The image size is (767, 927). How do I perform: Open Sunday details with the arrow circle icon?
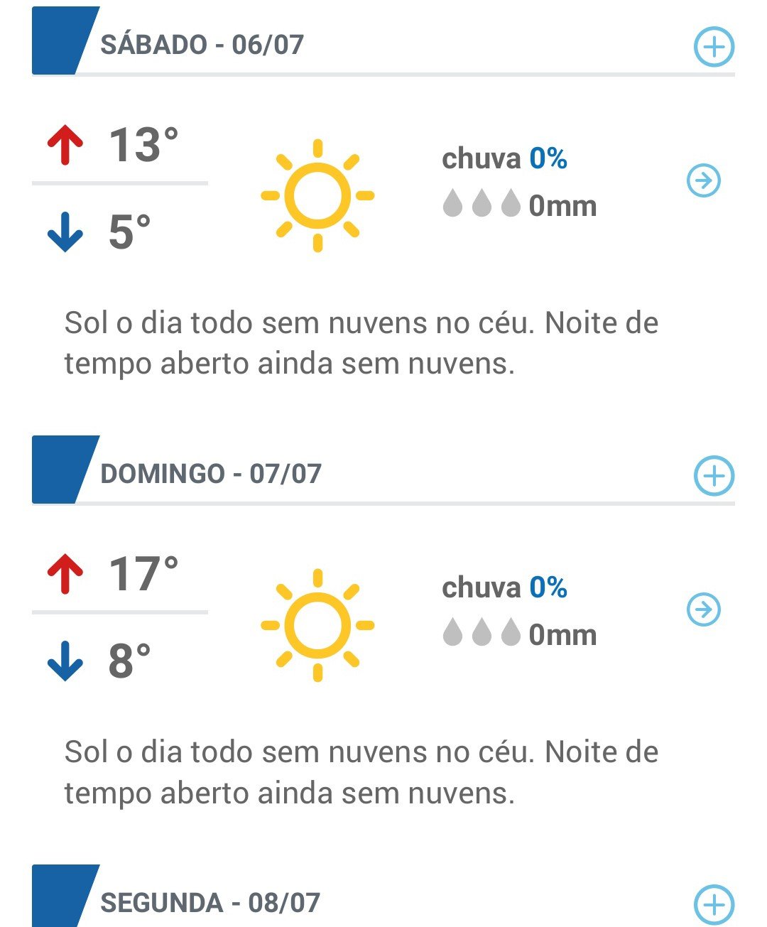(704, 609)
